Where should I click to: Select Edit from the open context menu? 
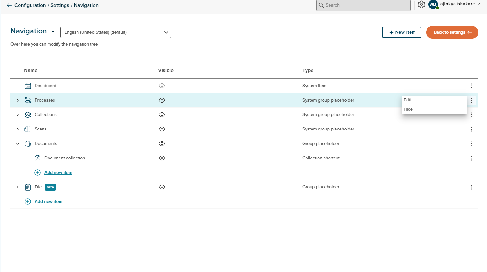click(x=407, y=100)
